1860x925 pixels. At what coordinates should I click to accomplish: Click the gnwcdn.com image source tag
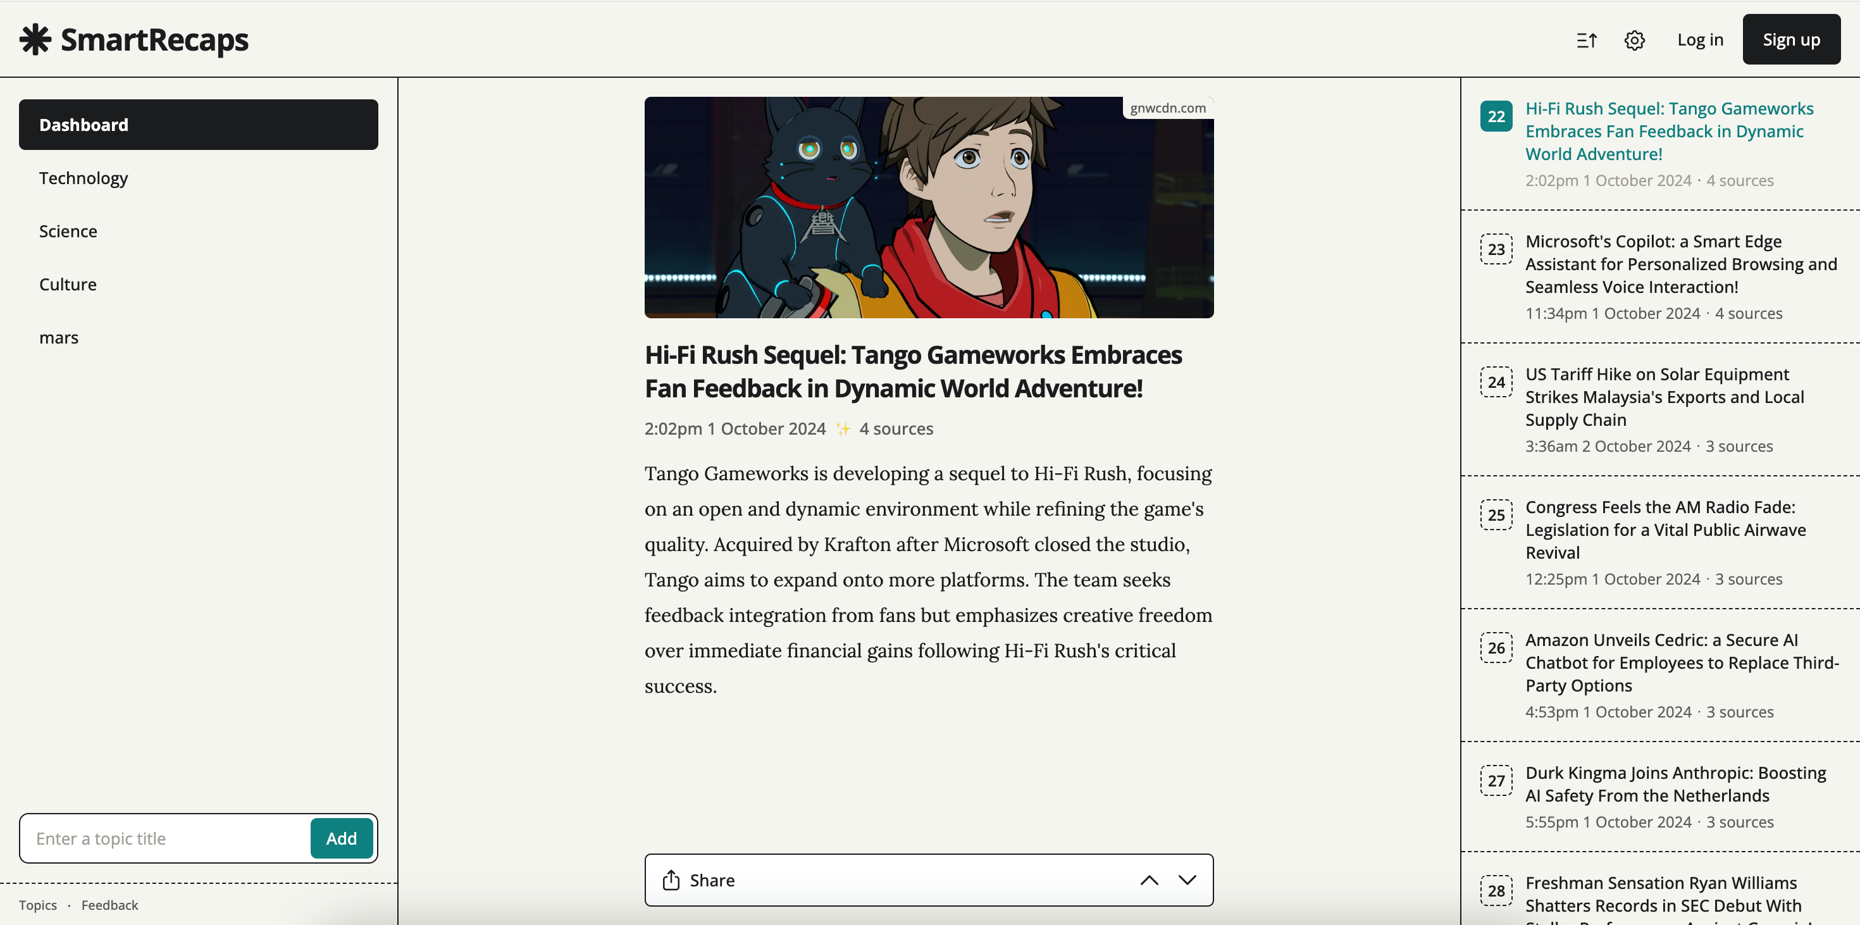click(x=1167, y=108)
